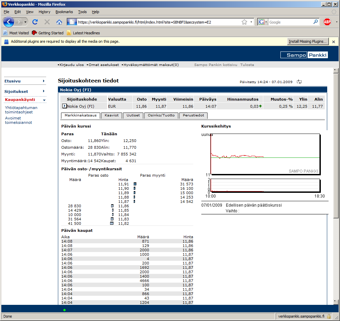This screenshot has width=340, height=321.
Task: Click the padlock security icon in status bar
Action: (329, 316)
